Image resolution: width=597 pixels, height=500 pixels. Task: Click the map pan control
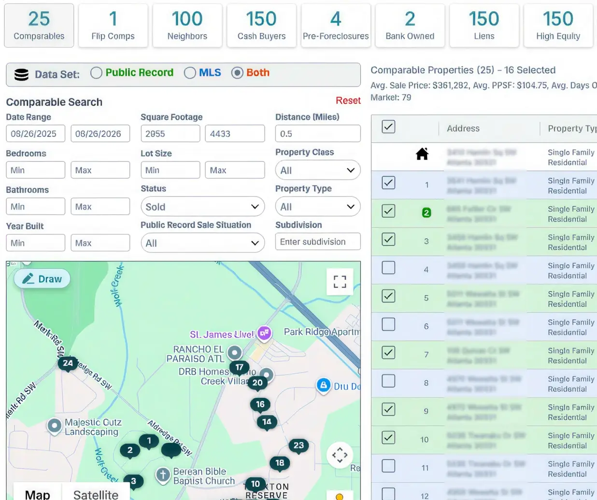click(x=340, y=455)
